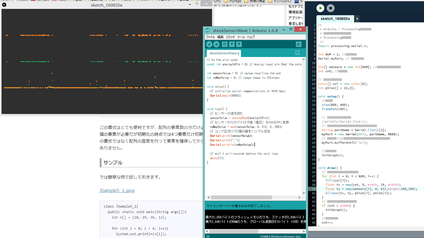Click the initGraph(); call inside setup
The width and height of the screenshot is (424, 238).
333,155
